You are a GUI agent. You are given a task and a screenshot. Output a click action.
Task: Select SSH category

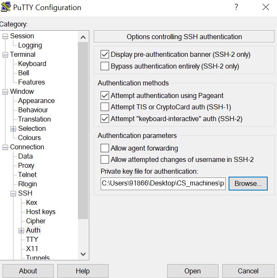25,193
